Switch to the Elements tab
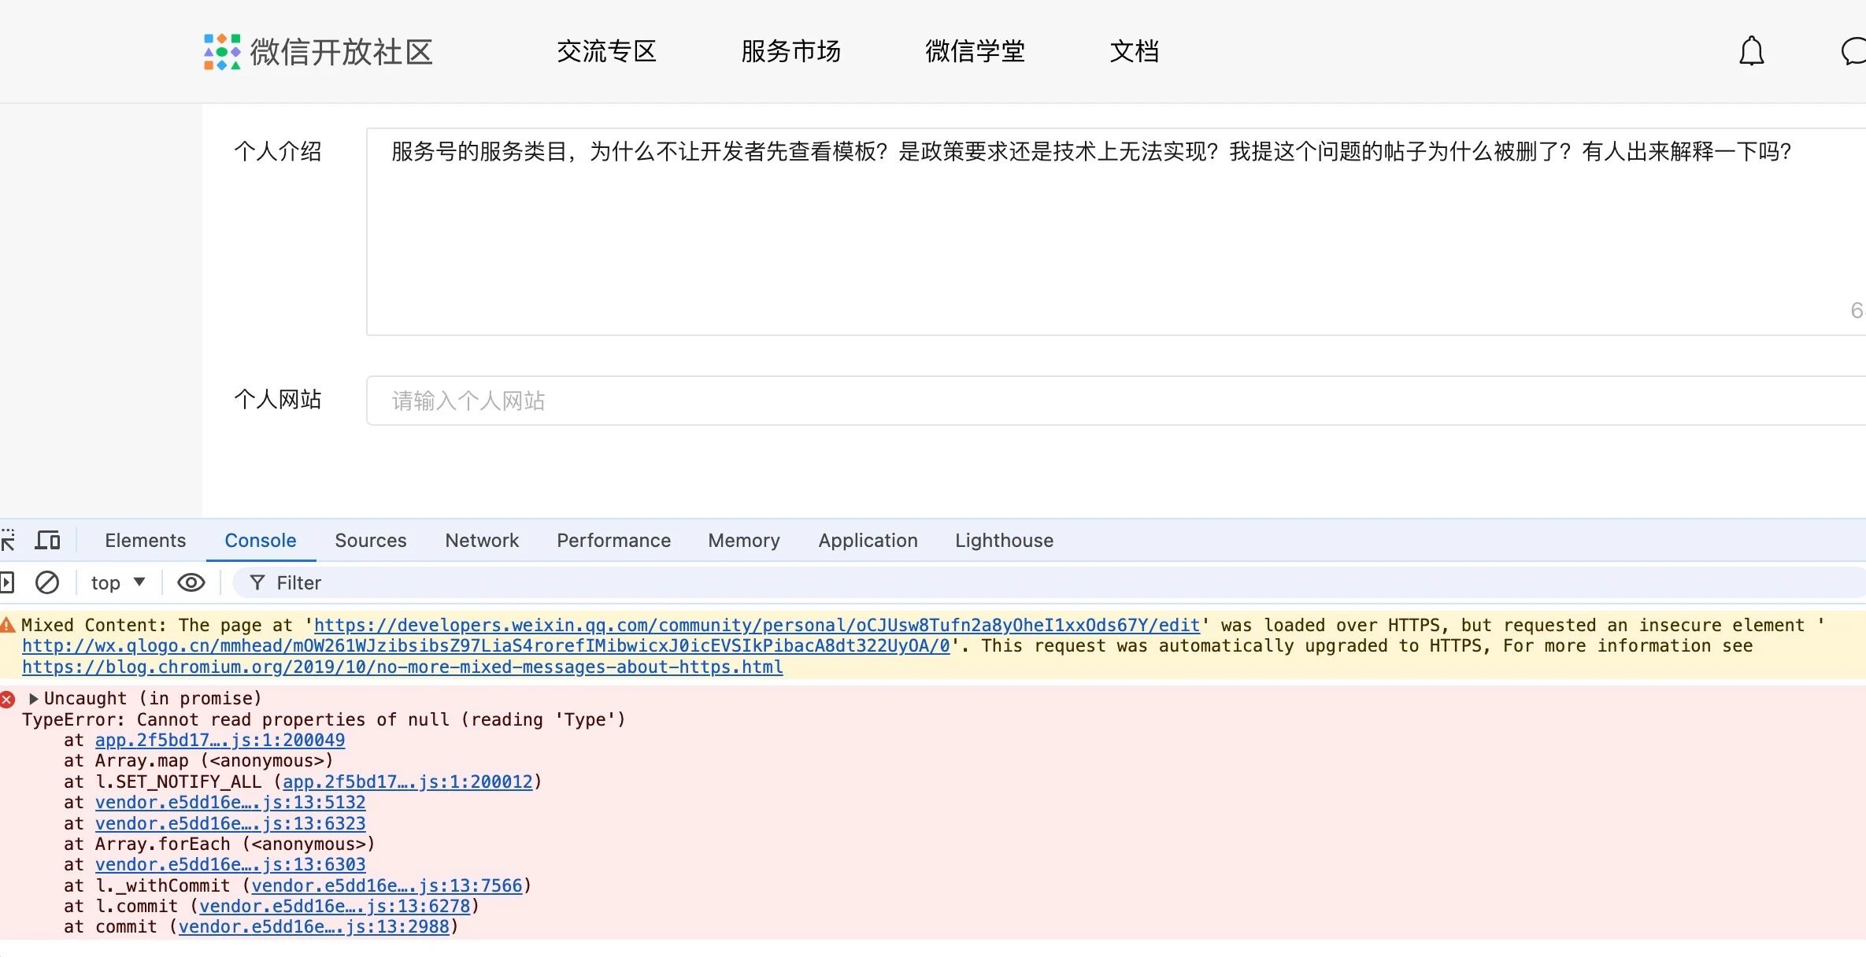Viewport: 1866px width, 957px height. (145, 541)
